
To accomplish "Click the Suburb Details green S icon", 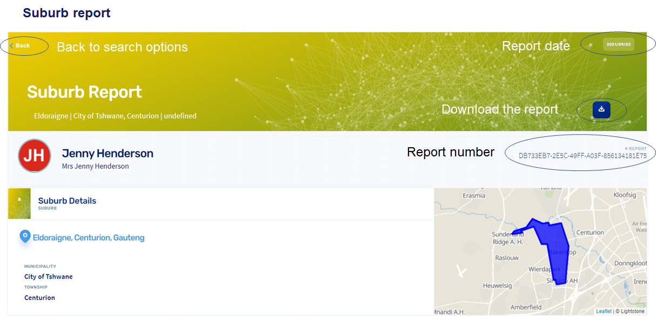I will tap(19, 203).
